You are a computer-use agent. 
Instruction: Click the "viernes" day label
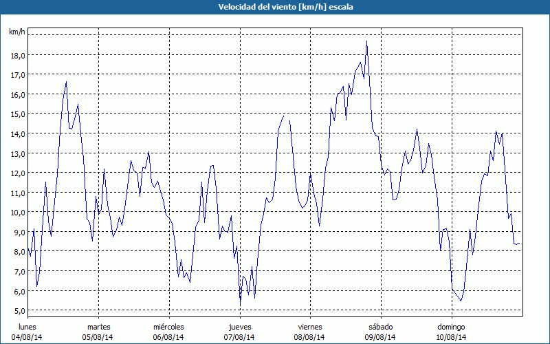click(310, 327)
